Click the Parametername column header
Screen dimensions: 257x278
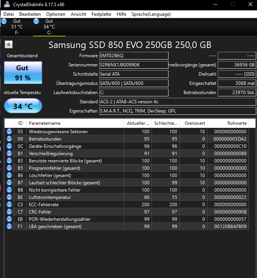click(x=75, y=123)
